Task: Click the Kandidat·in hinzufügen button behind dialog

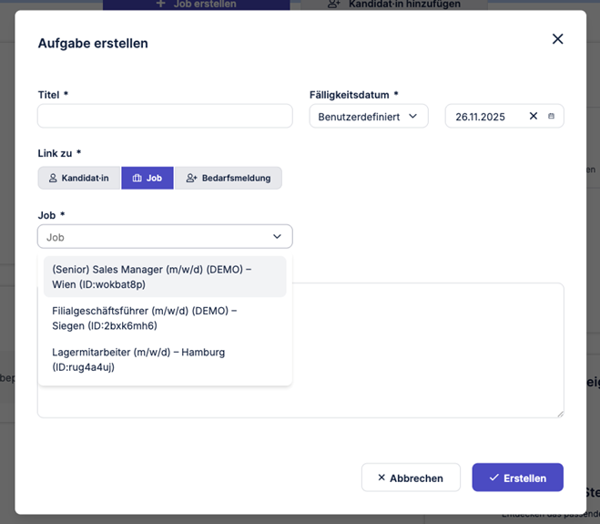Action: (x=393, y=5)
